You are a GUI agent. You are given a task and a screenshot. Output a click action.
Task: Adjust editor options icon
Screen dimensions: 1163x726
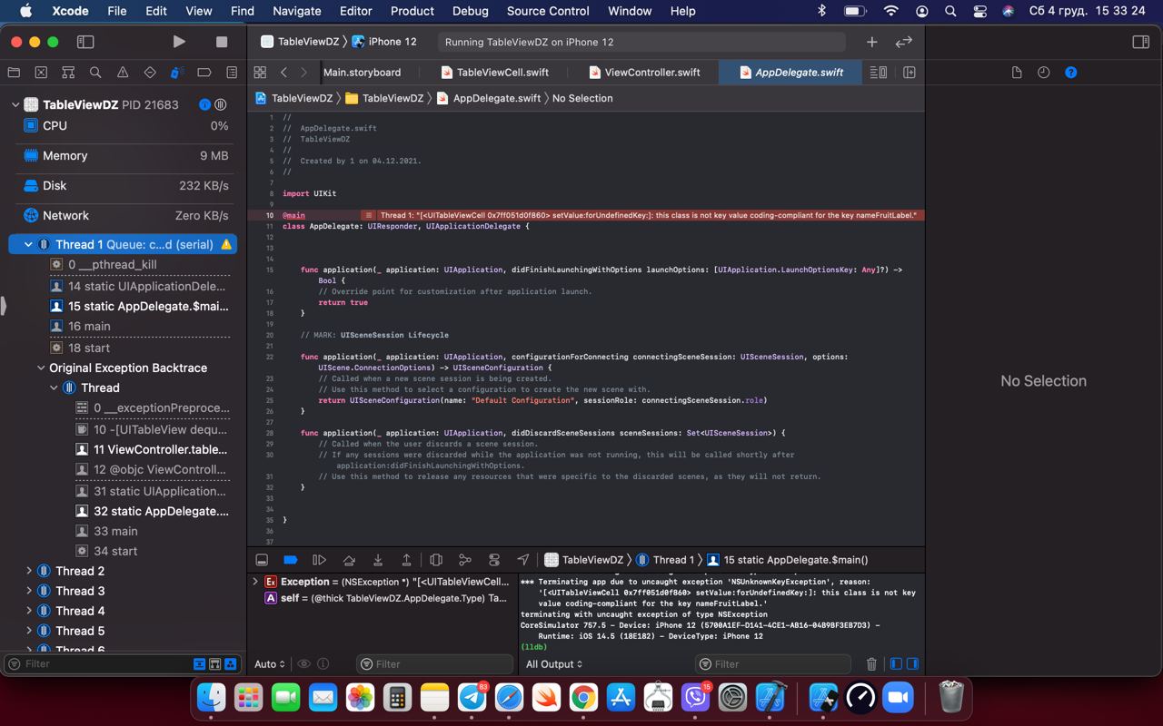coord(879,73)
